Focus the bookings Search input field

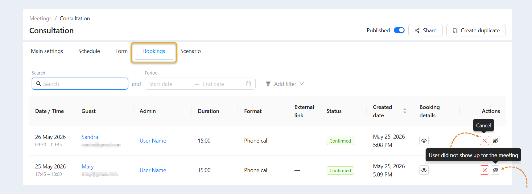pyautogui.click(x=80, y=84)
